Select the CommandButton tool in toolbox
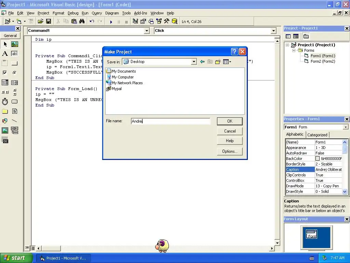 15,63
